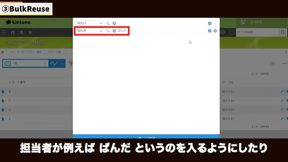Add new record with plus icon
Viewport: 288px width, 162px height.
coord(272,63)
